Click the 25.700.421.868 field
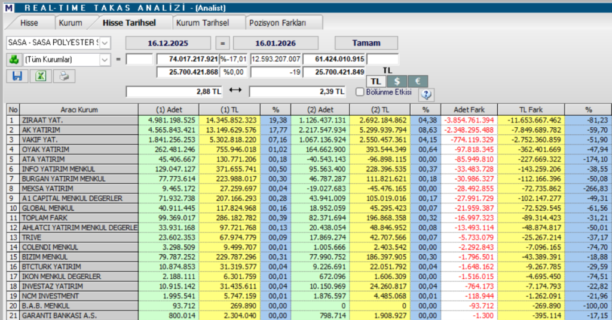Viewport: 612px width, 320px height. pyautogui.click(x=187, y=72)
